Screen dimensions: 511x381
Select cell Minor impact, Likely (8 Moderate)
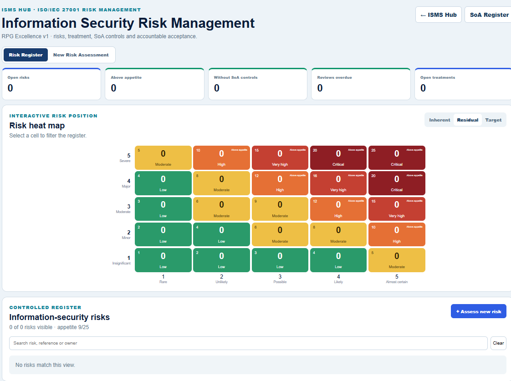pyautogui.click(x=338, y=234)
